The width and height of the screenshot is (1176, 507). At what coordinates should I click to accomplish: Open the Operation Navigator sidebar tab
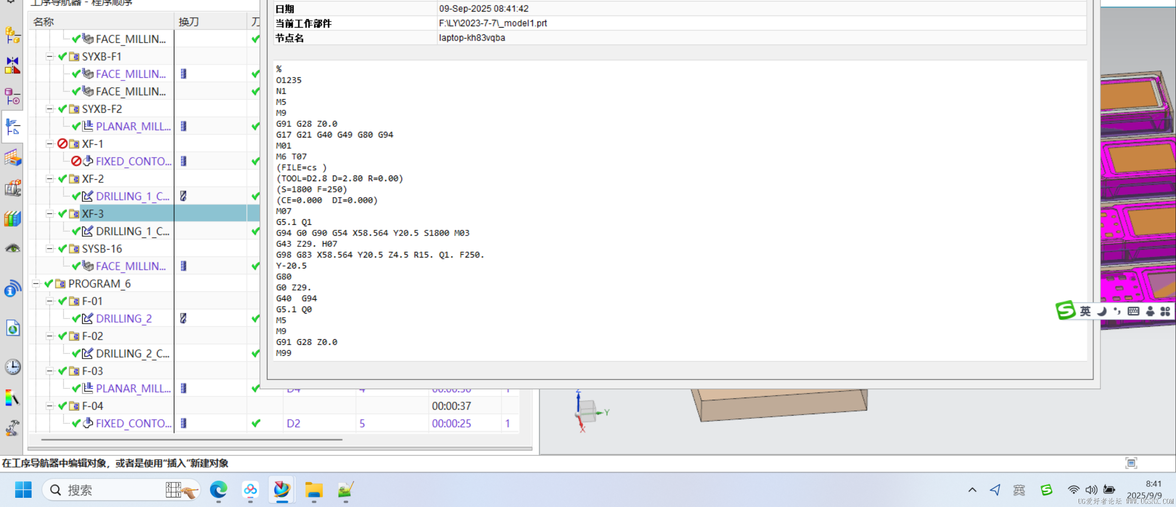coord(12,126)
